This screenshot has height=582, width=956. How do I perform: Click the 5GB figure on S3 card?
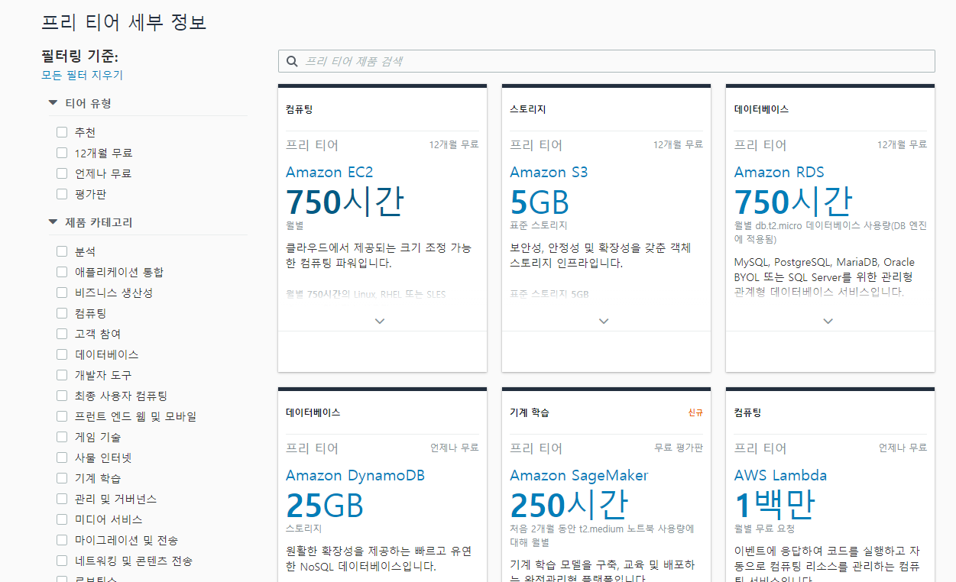(540, 202)
